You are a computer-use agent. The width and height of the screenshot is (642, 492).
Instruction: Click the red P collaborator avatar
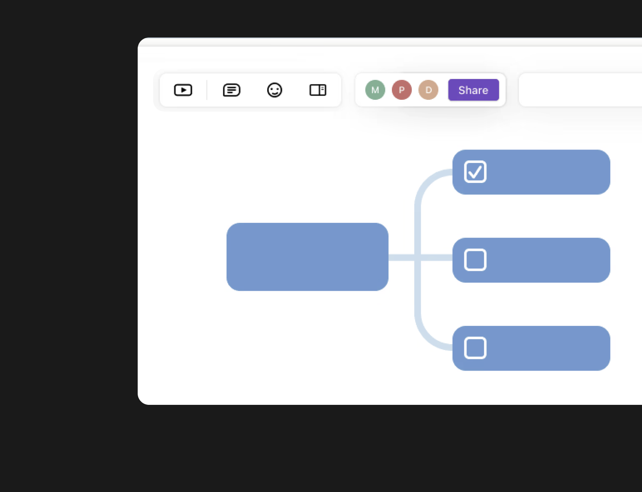[x=402, y=90]
